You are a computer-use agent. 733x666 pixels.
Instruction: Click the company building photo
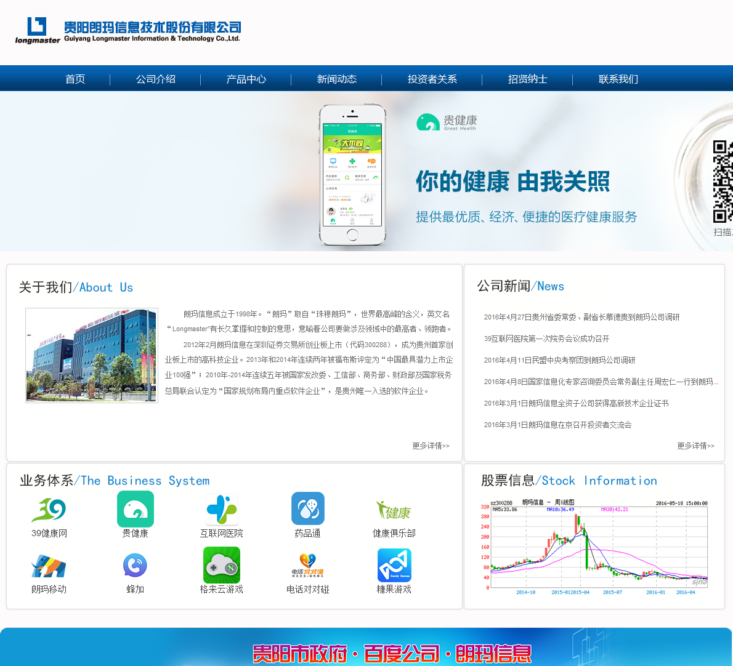[92, 355]
